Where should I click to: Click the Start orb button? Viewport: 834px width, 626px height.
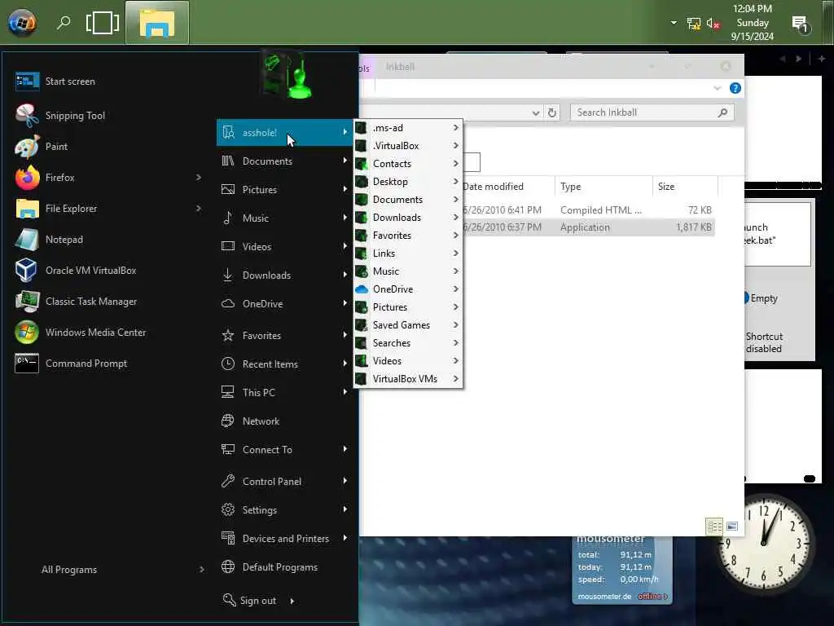[x=22, y=22]
